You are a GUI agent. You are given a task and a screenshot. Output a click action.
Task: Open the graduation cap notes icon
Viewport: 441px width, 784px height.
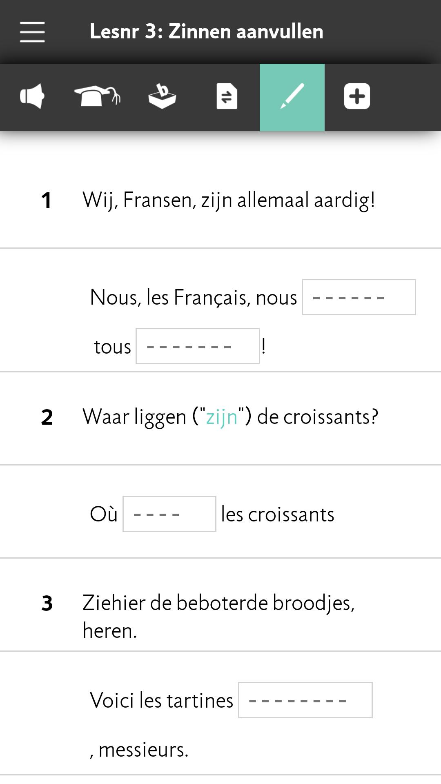tap(97, 97)
